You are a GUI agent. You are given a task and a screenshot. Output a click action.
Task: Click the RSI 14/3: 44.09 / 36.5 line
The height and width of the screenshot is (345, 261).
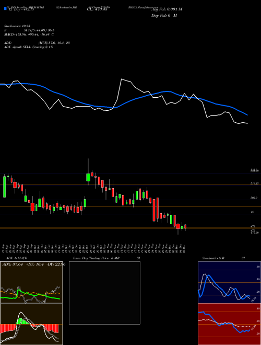pyautogui.click(x=29, y=30)
